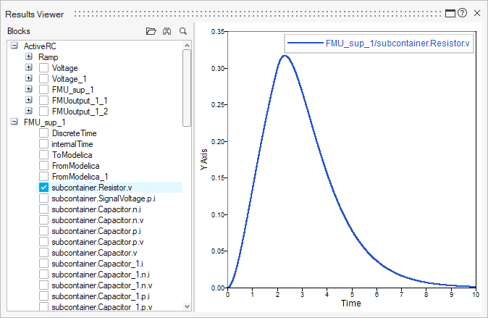Open folder icon in Blocks header
This screenshot has height=318, width=488.
(x=151, y=31)
